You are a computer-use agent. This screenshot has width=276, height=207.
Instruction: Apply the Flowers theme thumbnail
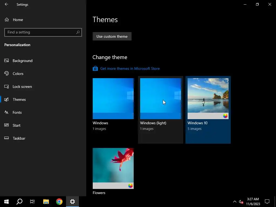(x=113, y=168)
